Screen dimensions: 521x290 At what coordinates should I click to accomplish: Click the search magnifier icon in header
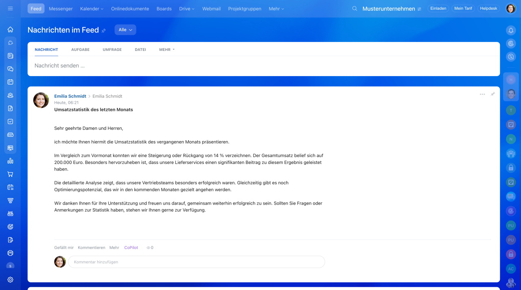tap(355, 9)
